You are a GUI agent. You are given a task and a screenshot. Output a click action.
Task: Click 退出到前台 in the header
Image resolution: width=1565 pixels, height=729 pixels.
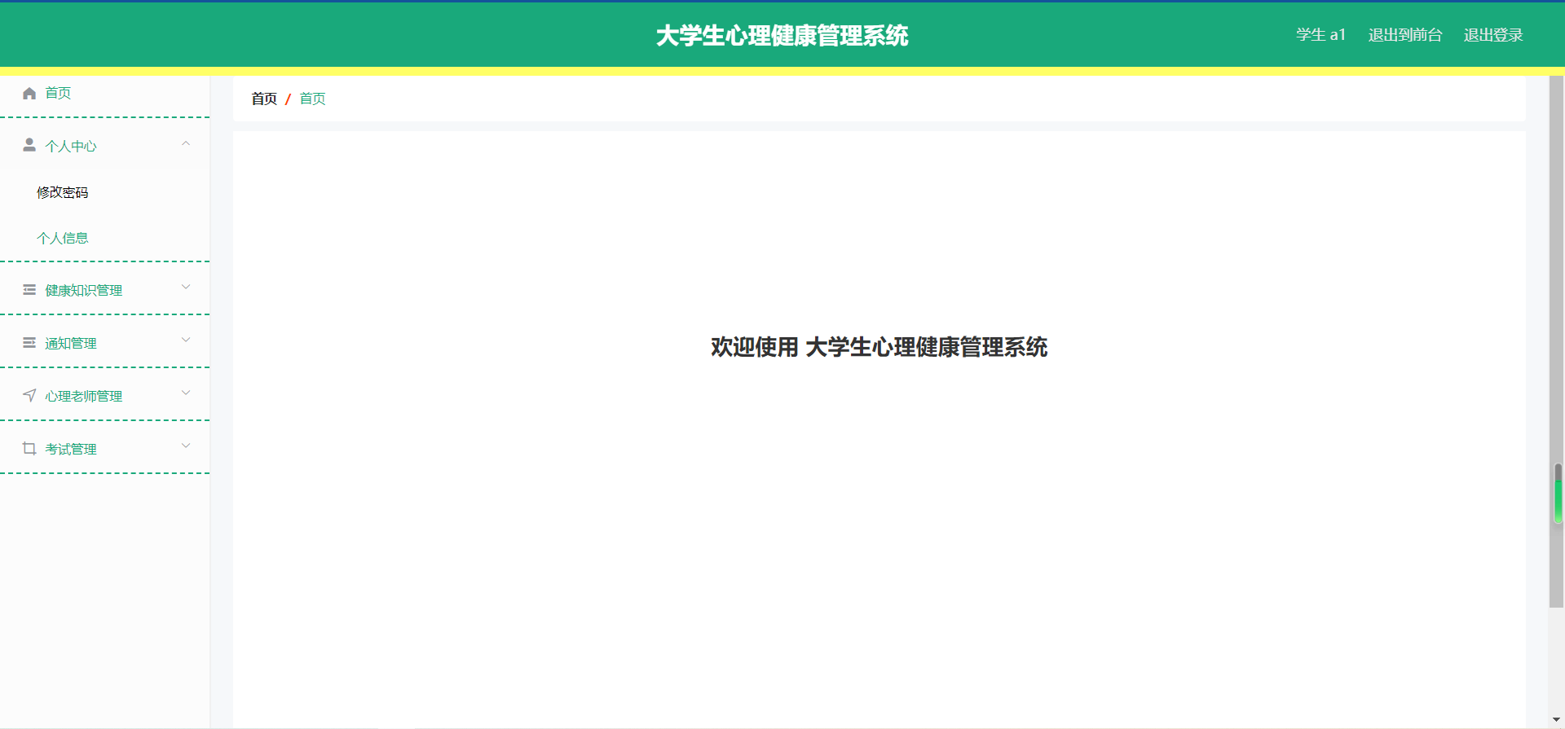(1405, 35)
